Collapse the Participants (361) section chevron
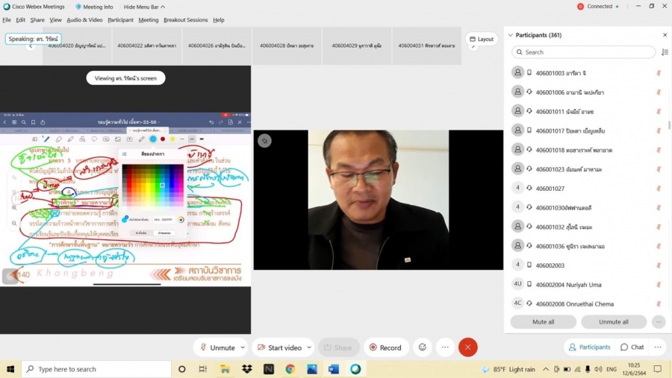The height and width of the screenshot is (378, 672). coord(511,35)
